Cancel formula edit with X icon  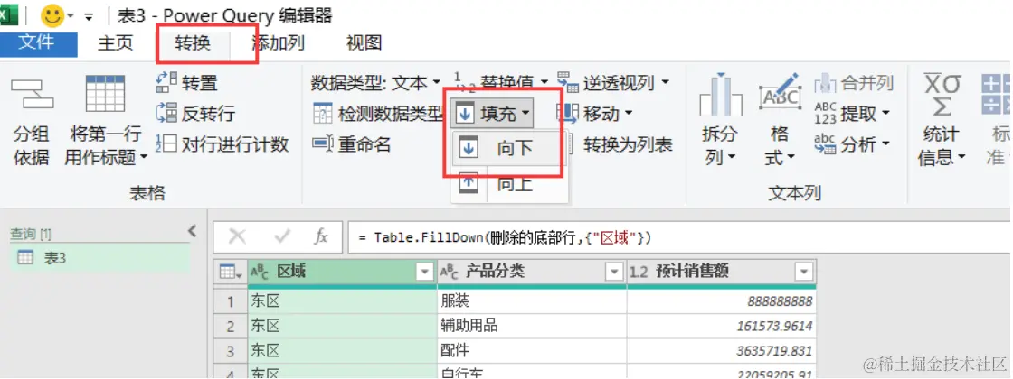pyautogui.click(x=237, y=237)
